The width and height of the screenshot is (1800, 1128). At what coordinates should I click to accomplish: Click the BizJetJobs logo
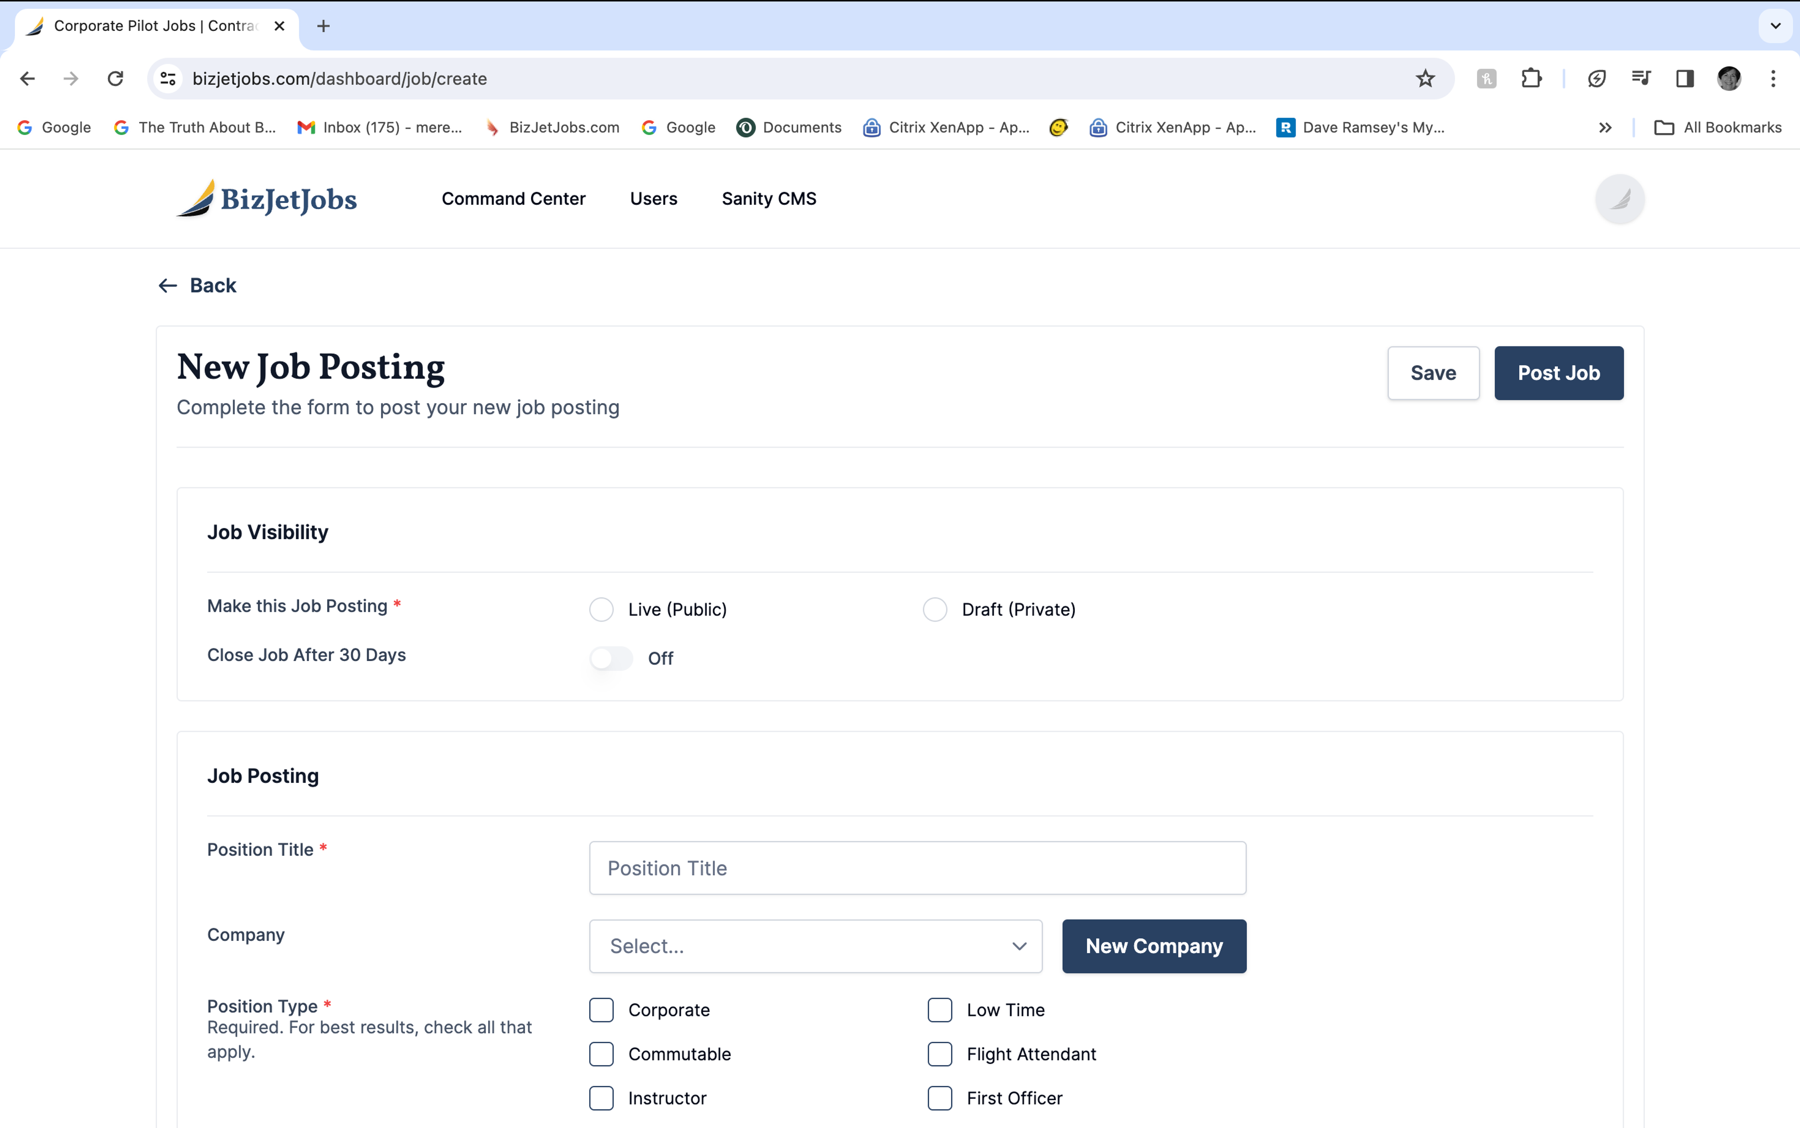coord(266,198)
